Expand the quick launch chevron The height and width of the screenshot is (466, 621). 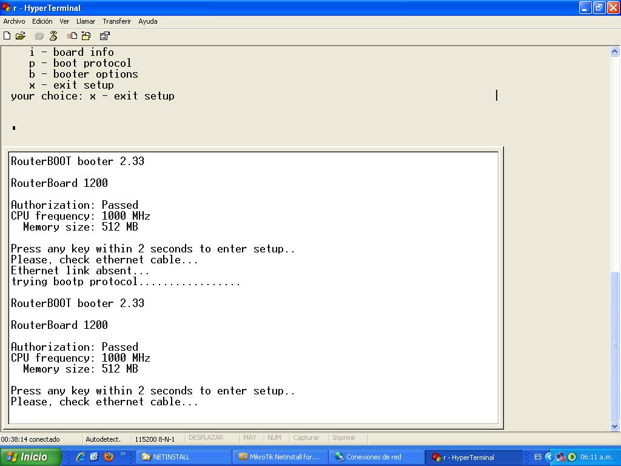pos(123,454)
